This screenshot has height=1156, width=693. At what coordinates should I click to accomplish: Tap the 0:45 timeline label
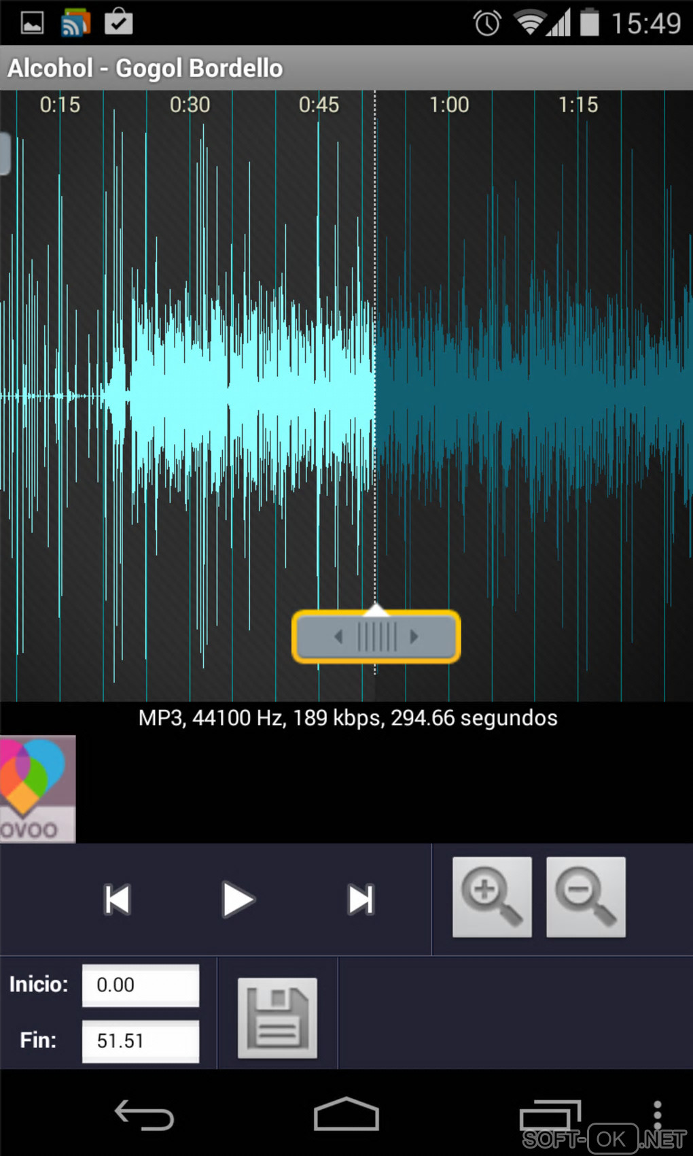[319, 105]
